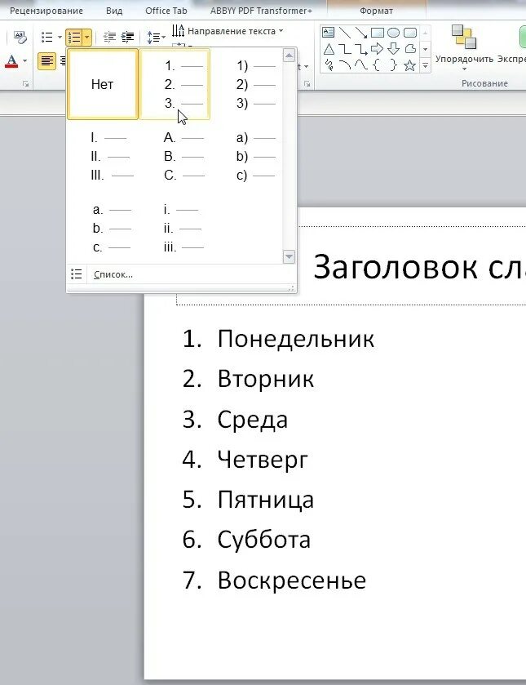The width and height of the screenshot is (526, 685).
Task: Click the Понедельник list item
Action: 295,339
